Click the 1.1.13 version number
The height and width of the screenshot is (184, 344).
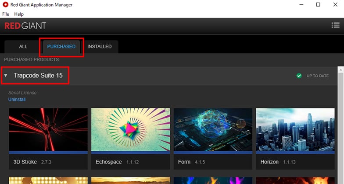[x=290, y=162]
